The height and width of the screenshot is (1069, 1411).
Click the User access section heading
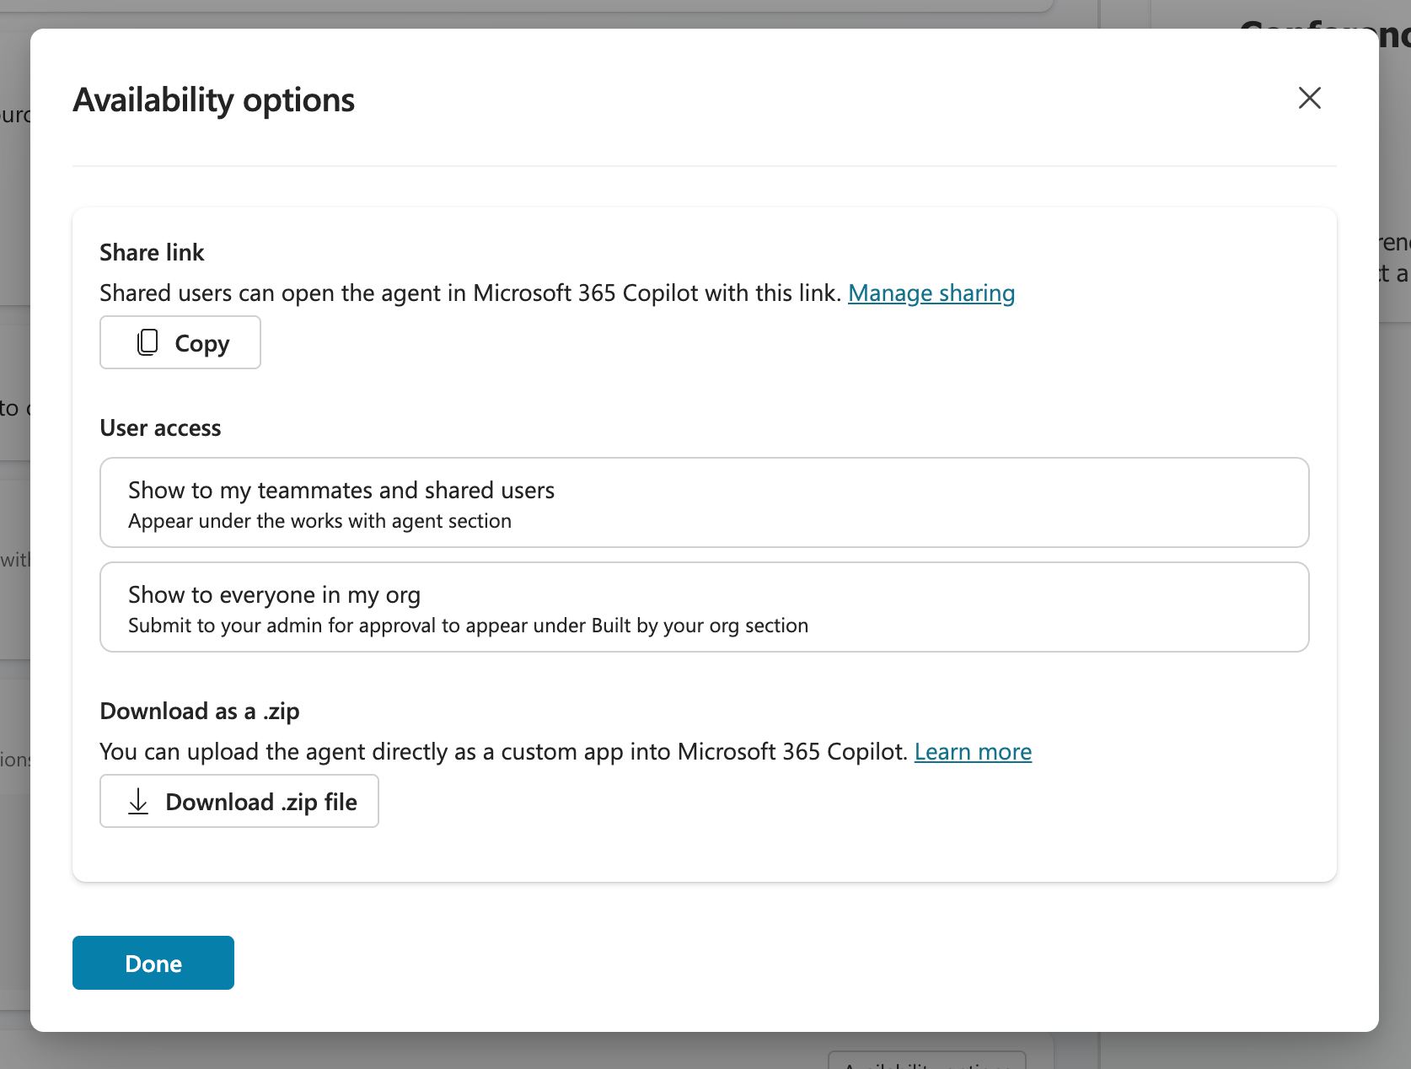click(160, 427)
